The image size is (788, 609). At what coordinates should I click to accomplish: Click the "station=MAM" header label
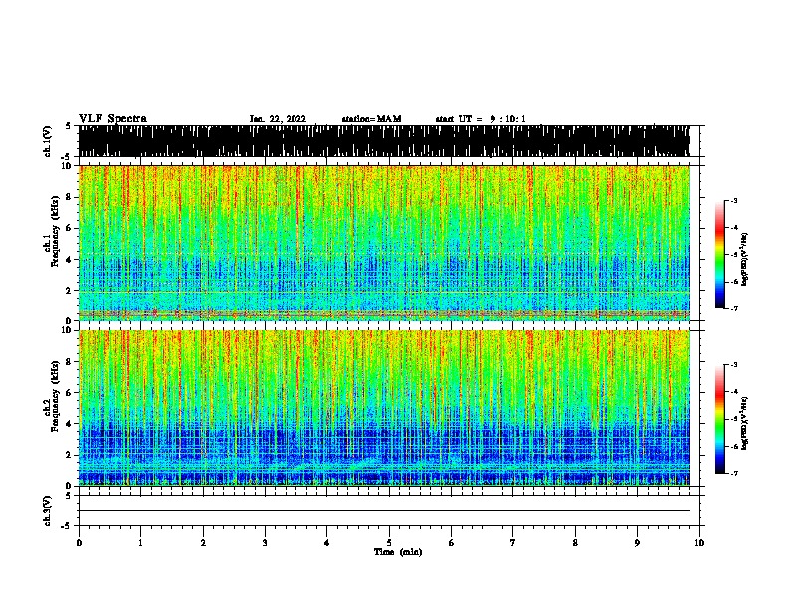(371, 119)
